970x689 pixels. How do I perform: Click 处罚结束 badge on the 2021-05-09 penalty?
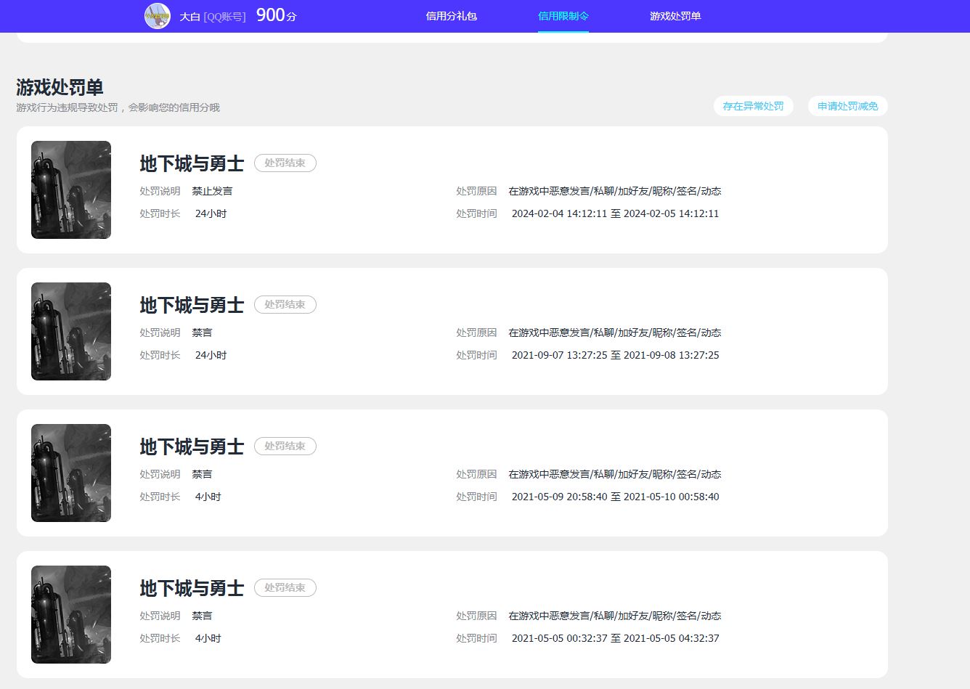pyautogui.click(x=285, y=447)
